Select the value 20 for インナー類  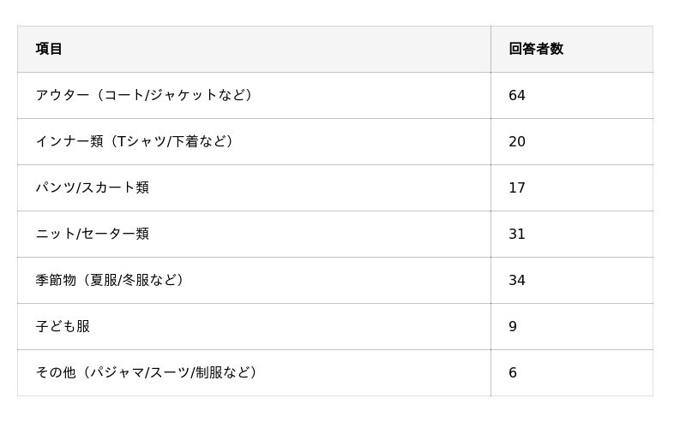click(x=517, y=141)
